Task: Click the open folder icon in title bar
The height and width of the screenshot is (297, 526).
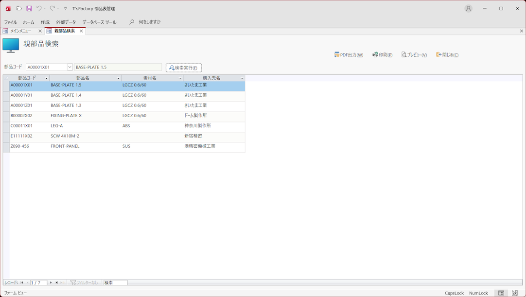Action: pyautogui.click(x=19, y=9)
